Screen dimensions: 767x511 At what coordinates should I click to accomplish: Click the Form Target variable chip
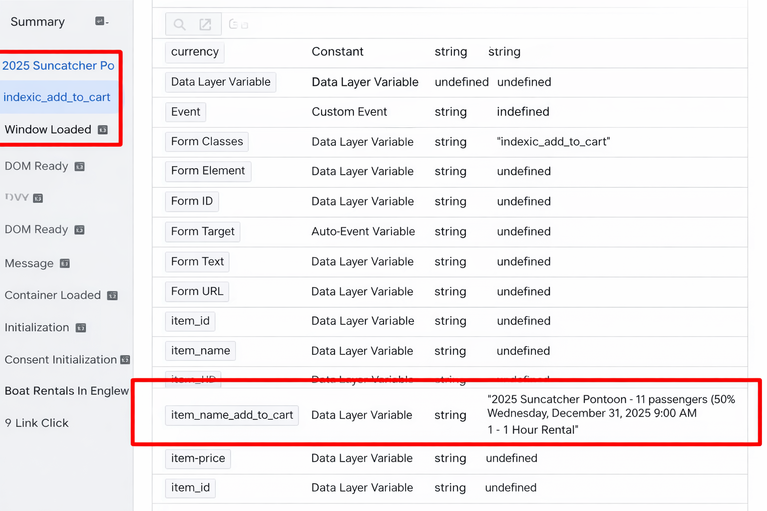(202, 232)
